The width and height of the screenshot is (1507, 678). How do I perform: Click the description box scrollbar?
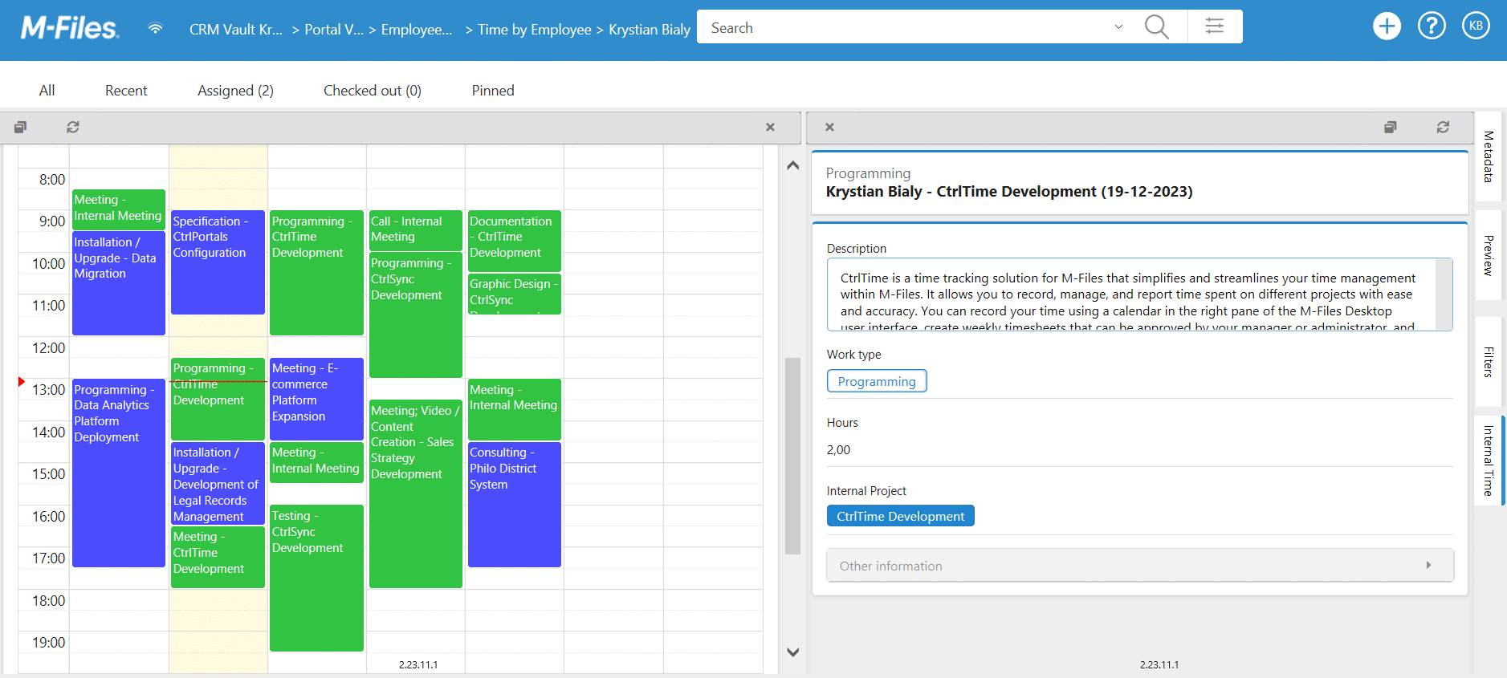1444,294
